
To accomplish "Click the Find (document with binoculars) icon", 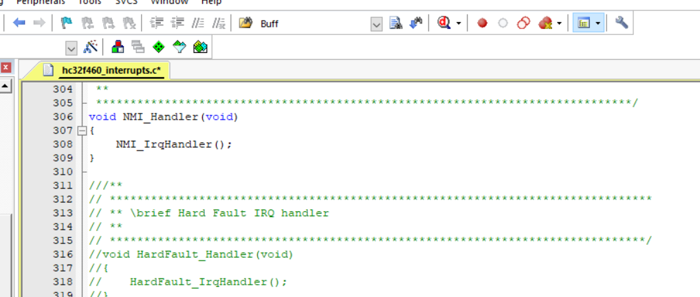I will click(395, 23).
